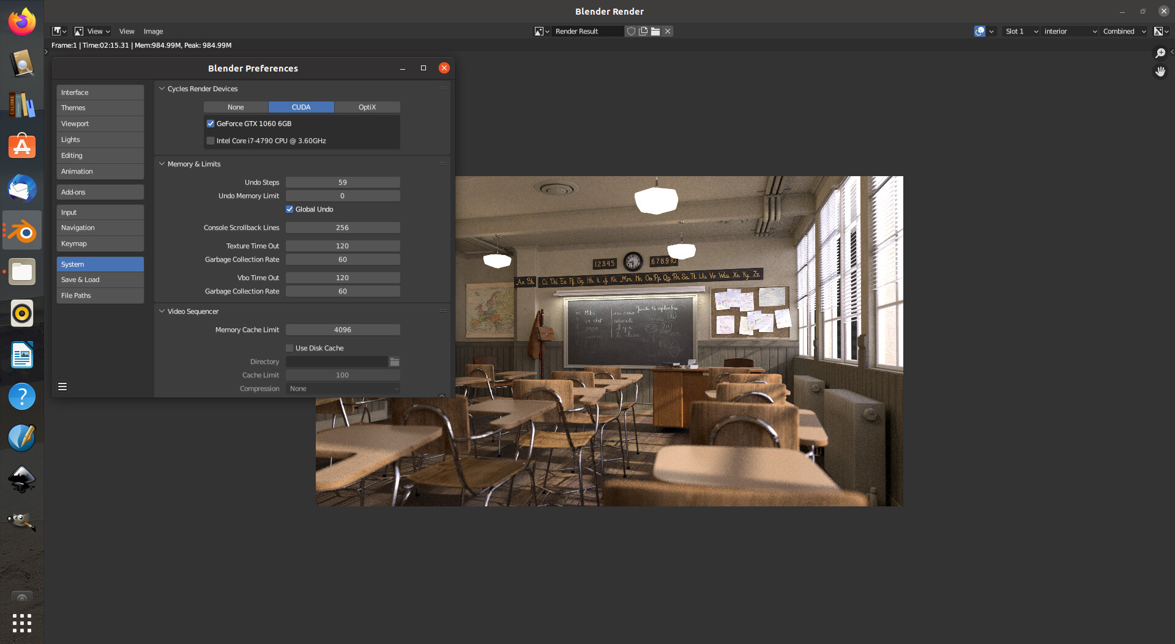Viewport: 1175px width, 644px height.
Task: Switch to the OptiX tab
Action: point(367,107)
